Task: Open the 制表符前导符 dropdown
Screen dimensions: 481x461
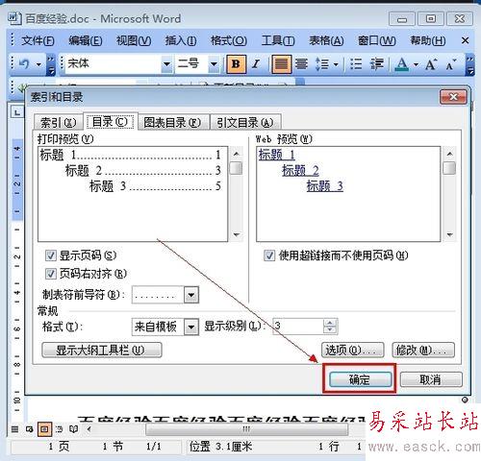Action: pos(191,295)
